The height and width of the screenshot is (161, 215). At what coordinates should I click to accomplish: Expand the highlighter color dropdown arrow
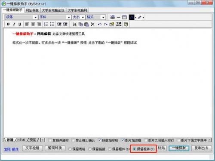pos(143,18)
